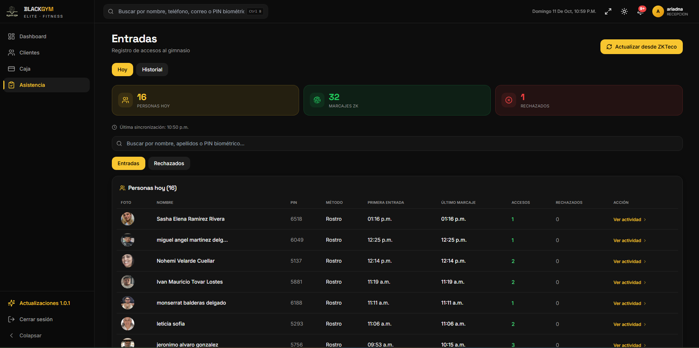Open Ver actividad for Sasha Elena Ramirez Rivera

tap(629, 220)
